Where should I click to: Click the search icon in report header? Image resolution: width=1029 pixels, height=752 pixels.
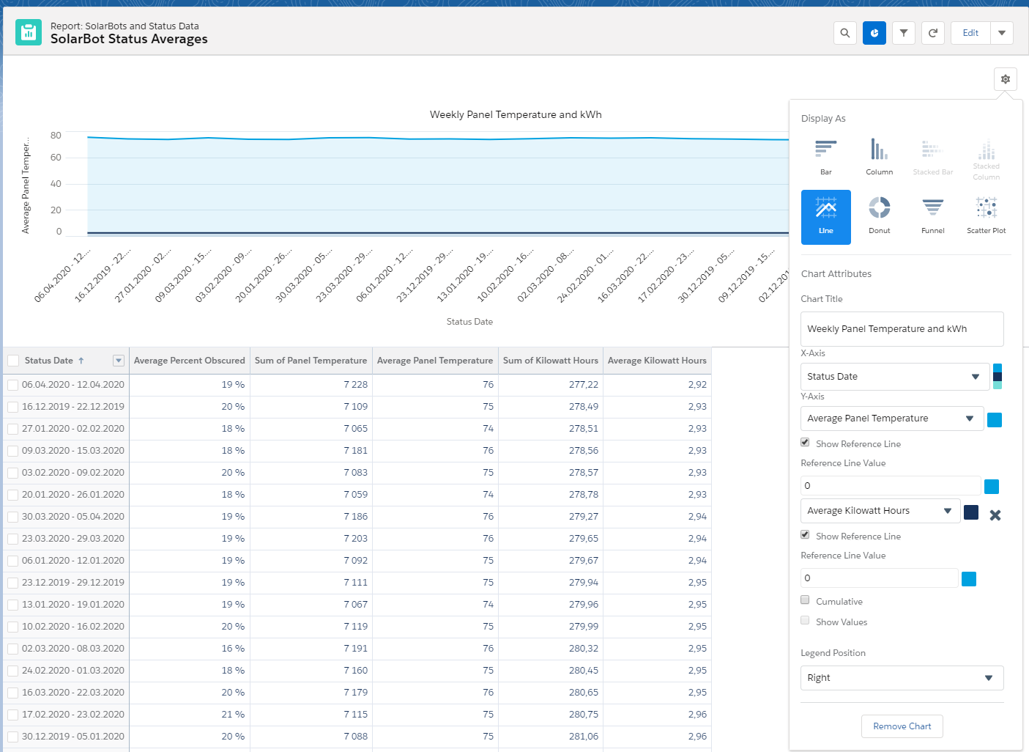click(x=844, y=33)
